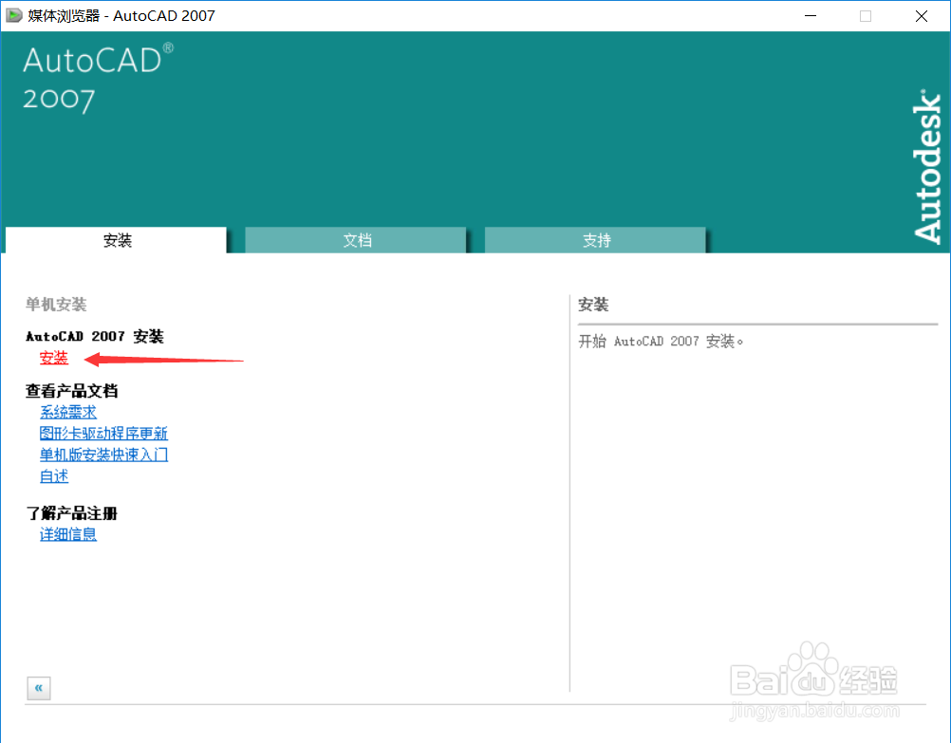Open the 详细信息 registration link
Viewport: 951px width, 743px height.
pyautogui.click(x=68, y=534)
